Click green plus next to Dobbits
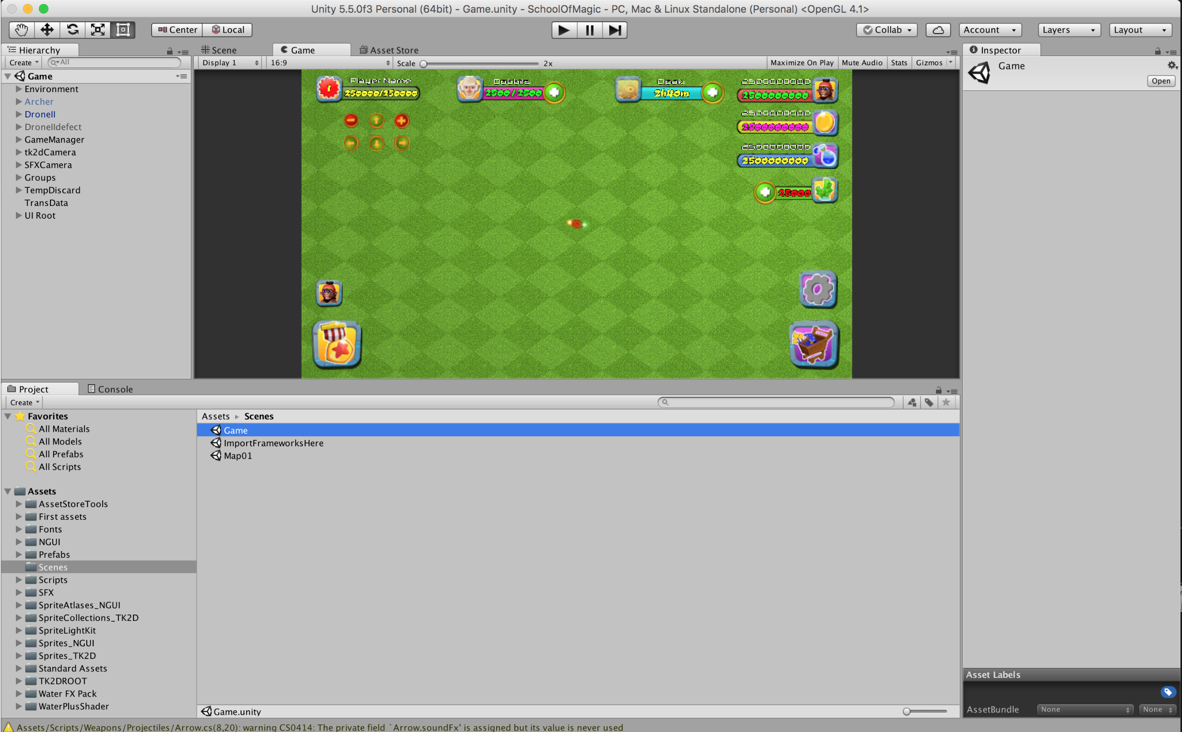 point(554,92)
